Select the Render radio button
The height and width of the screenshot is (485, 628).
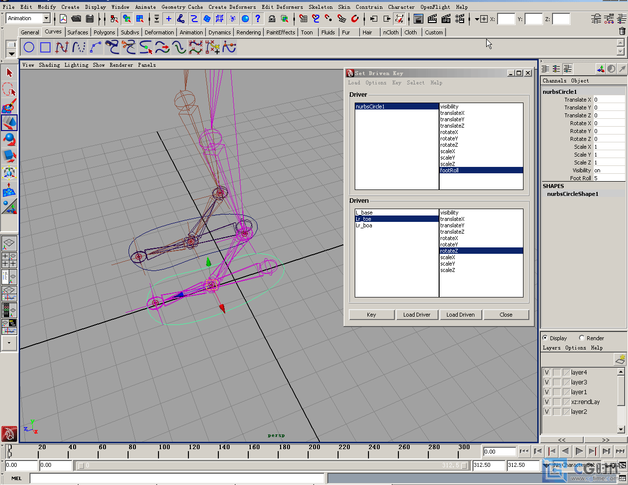(x=582, y=338)
